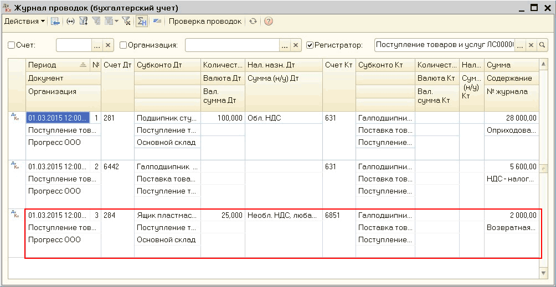556x287 pixels.
Task: Open help with the question mark icon
Action: coord(269,22)
